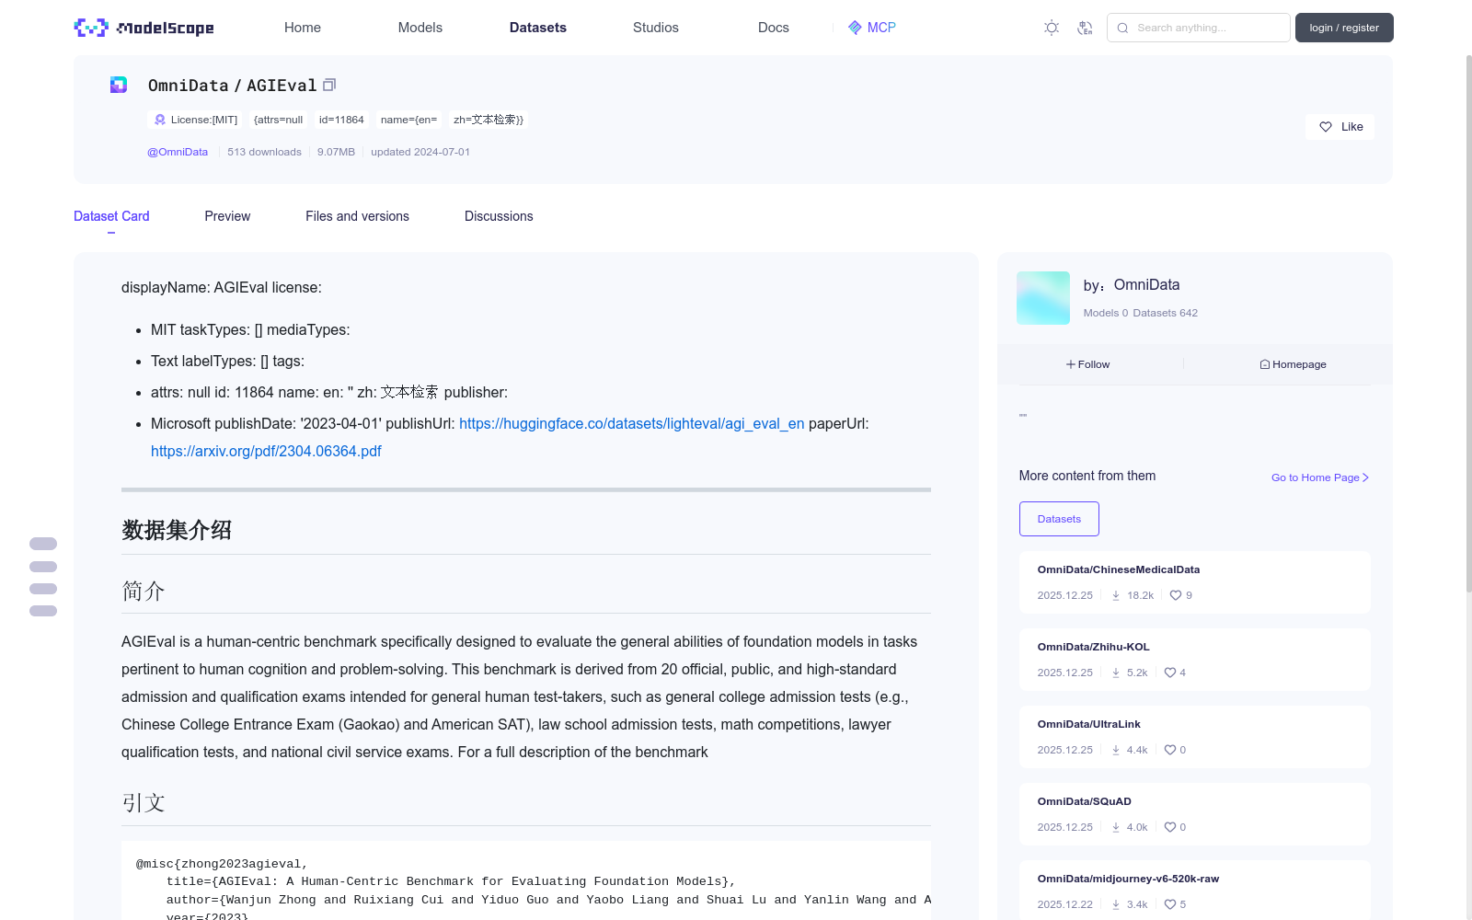Select the Dataset Card tab
Screen dimensions: 1472x920
[111, 216]
